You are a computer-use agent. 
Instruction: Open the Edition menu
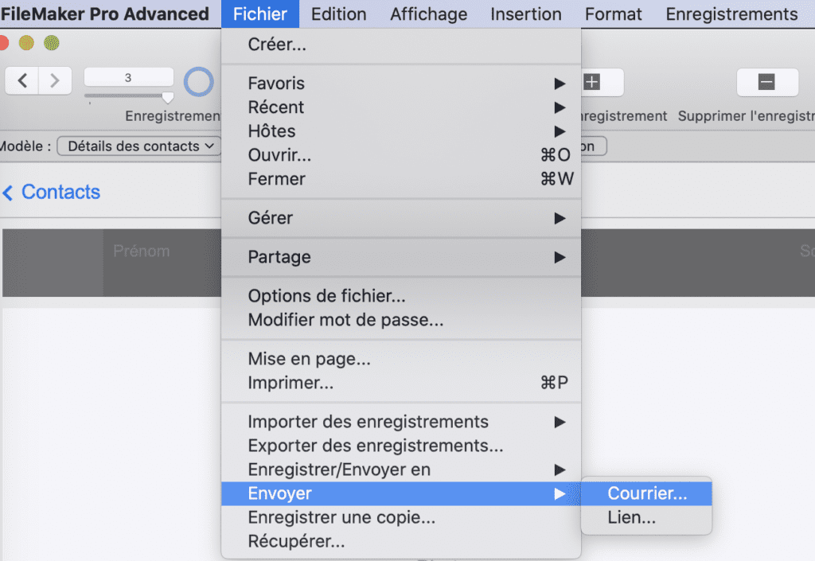point(339,14)
